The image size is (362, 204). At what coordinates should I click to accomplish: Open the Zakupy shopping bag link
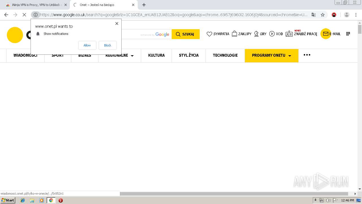pos(242,34)
